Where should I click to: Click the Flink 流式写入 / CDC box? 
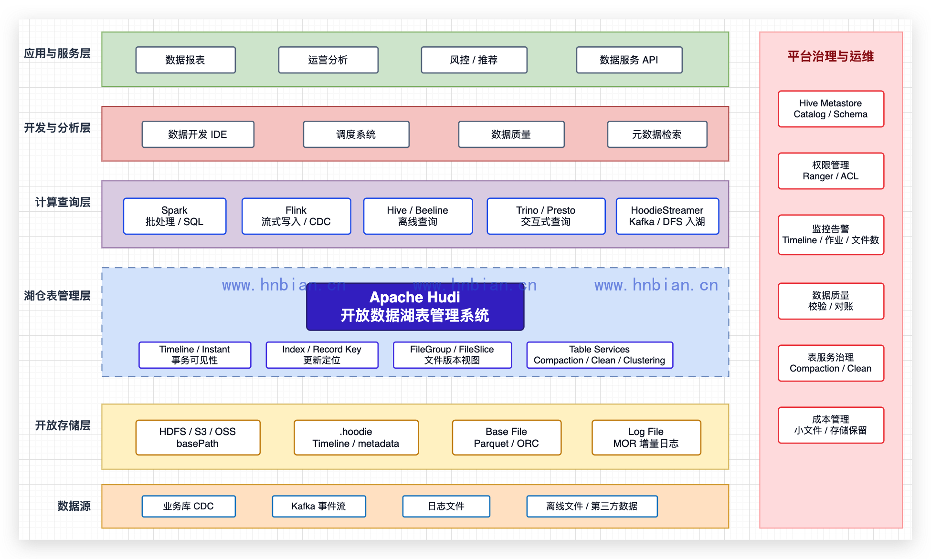(x=296, y=216)
